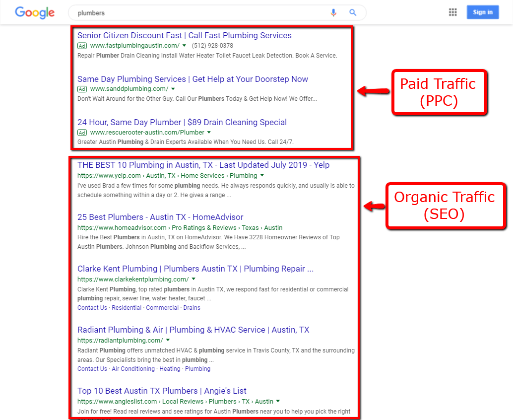Start voice search with microphone icon
The height and width of the screenshot is (420, 513).
(x=333, y=13)
